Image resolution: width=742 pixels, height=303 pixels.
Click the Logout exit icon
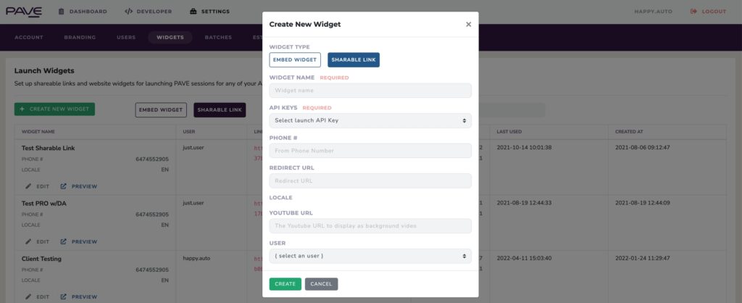(x=693, y=12)
